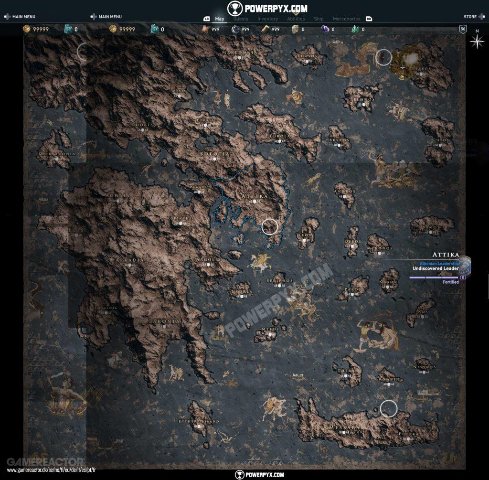489x480 pixels.
Task: Select the Lokris region label
Action: [205, 120]
